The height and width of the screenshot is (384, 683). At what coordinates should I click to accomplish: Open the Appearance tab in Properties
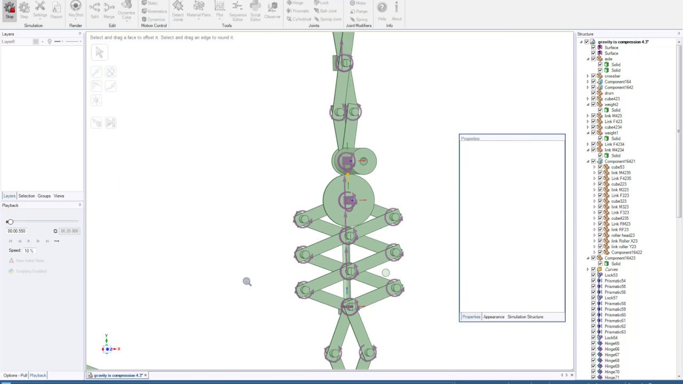tap(494, 317)
